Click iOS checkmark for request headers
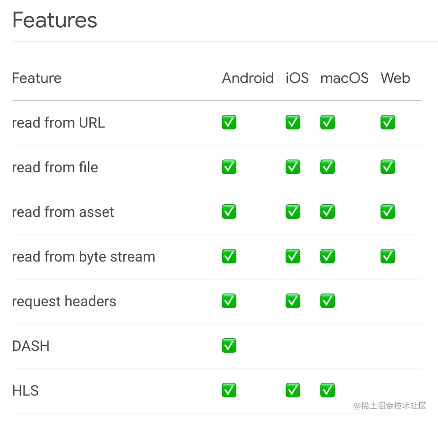 point(293,301)
